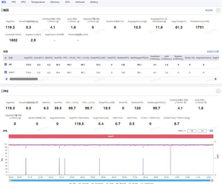Viewport: 222px width, 184px height.
Task: Select the Network tab
Action: click(x=80, y=2)
